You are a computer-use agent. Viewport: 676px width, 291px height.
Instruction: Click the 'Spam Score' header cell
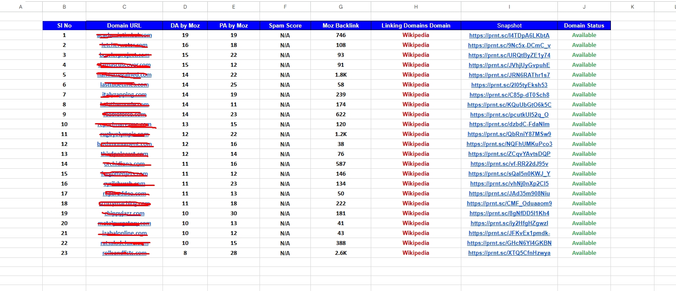click(285, 25)
